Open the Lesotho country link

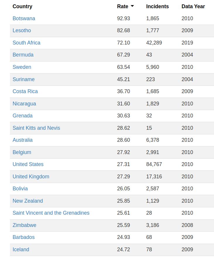point(22,30)
